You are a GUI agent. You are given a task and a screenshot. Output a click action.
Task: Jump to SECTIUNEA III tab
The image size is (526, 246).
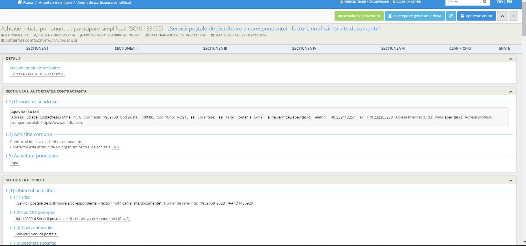[x=215, y=49]
